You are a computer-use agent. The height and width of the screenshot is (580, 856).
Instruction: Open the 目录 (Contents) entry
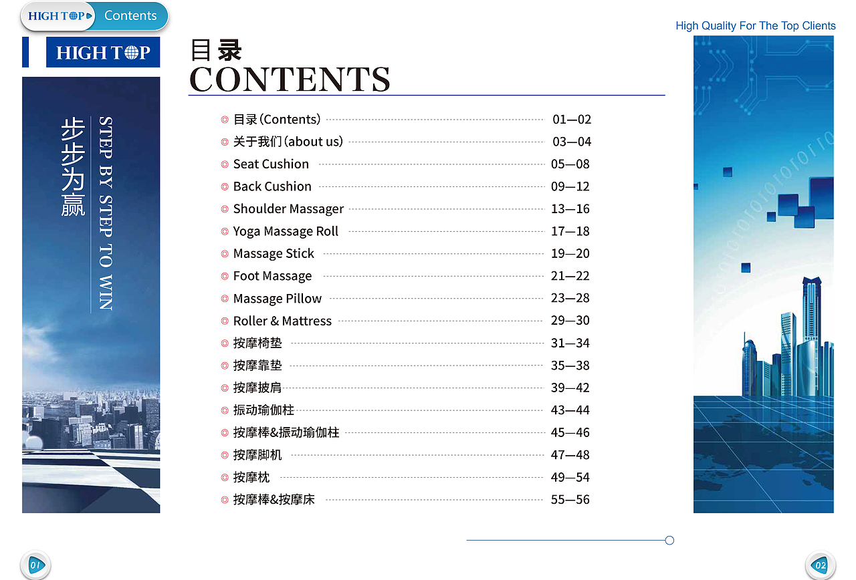click(277, 120)
